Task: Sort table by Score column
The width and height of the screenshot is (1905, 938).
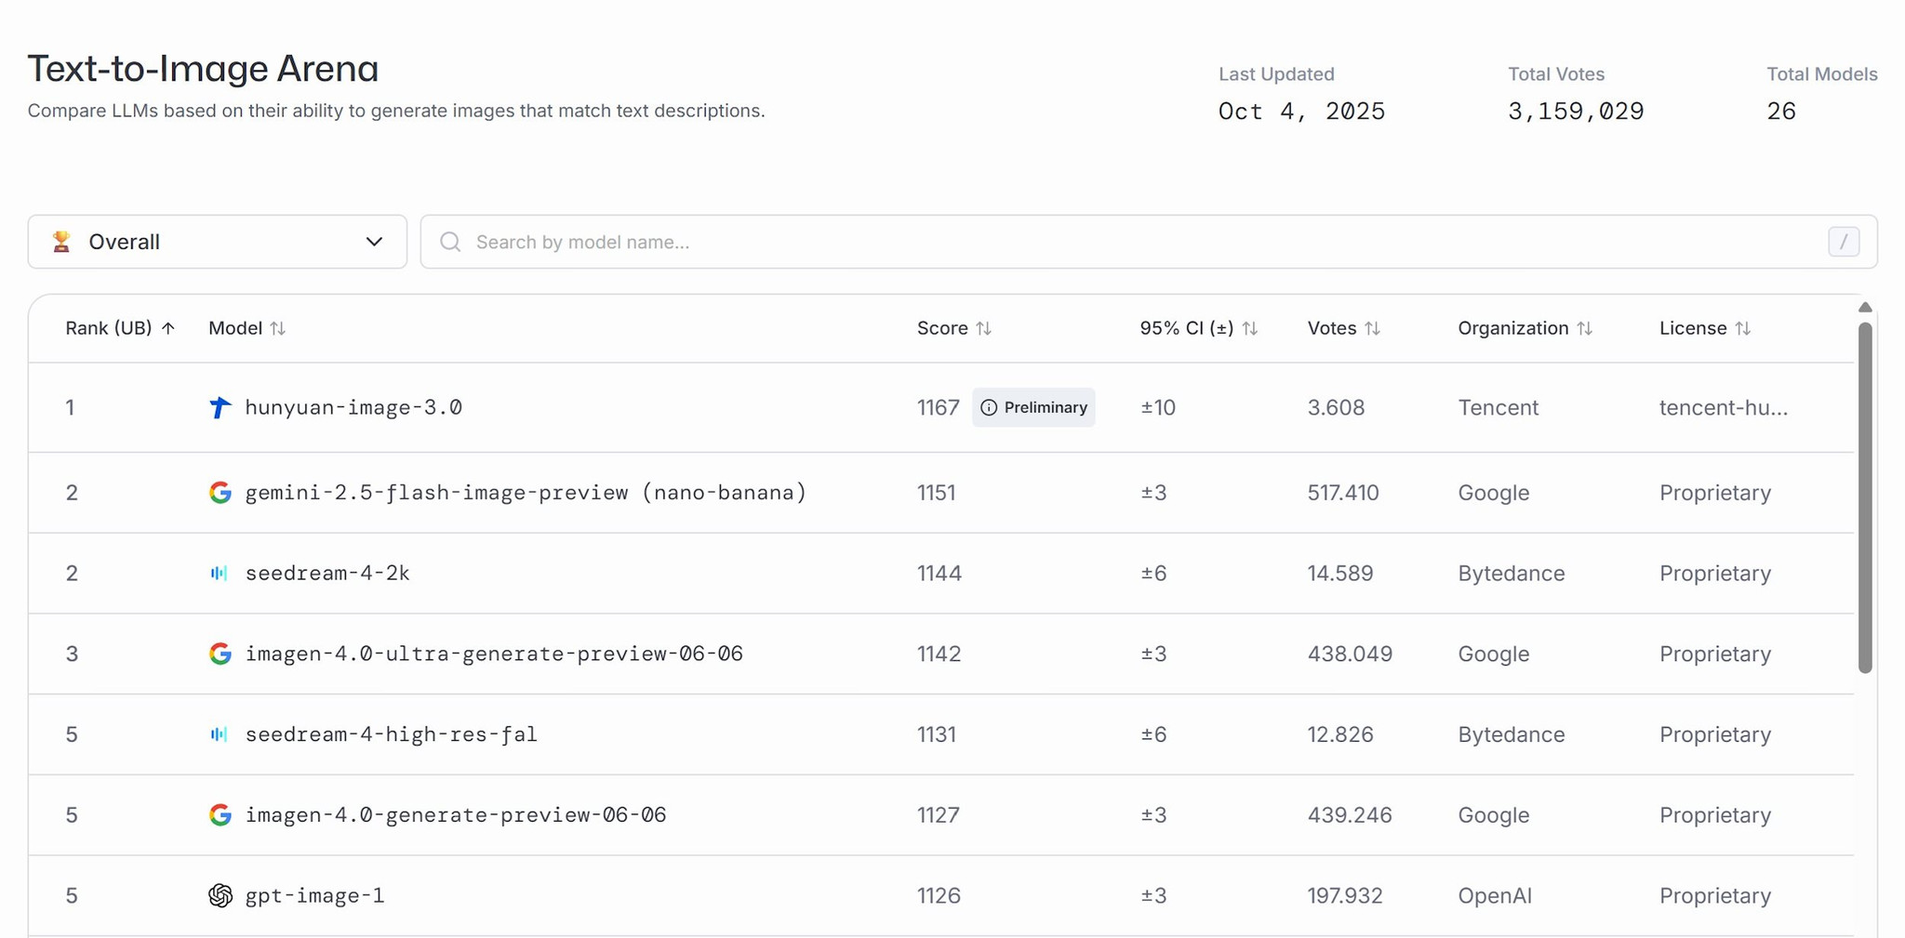Action: coord(954,328)
